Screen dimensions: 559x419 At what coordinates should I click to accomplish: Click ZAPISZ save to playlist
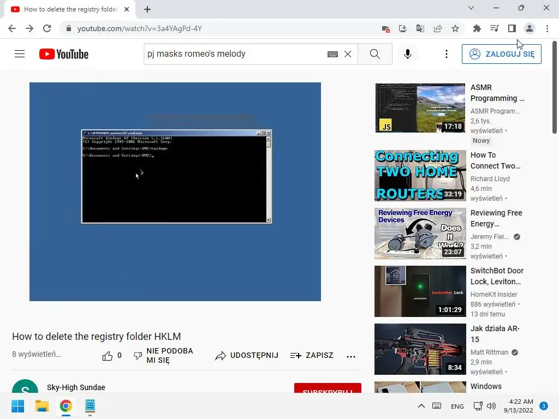pos(312,356)
